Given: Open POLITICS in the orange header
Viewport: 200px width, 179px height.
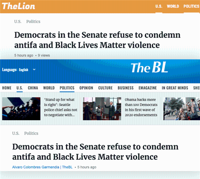Looking at the screenshot, I should coord(191,6).
